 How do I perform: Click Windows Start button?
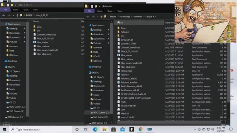[4, 129]
